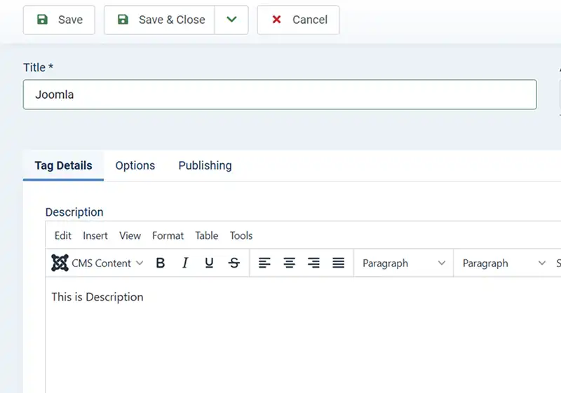Apply bold formatting in editor toolbar
Image resolution: width=561 pixels, height=393 pixels.
pos(161,263)
